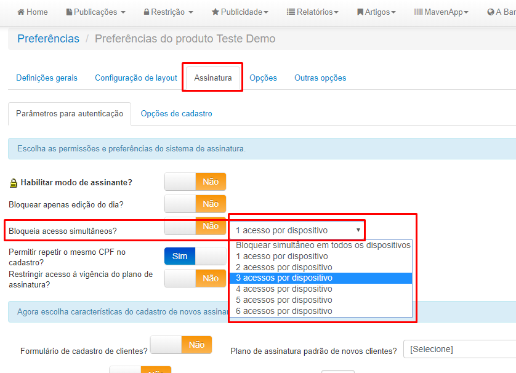Open the Publicações dropdown menu
This screenshot has height=373, width=516.
pyautogui.click(x=96, y=12)
